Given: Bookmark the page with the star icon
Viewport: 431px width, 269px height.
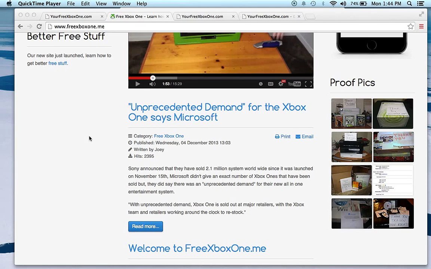Looking at the screenshot, I should 410,27.
